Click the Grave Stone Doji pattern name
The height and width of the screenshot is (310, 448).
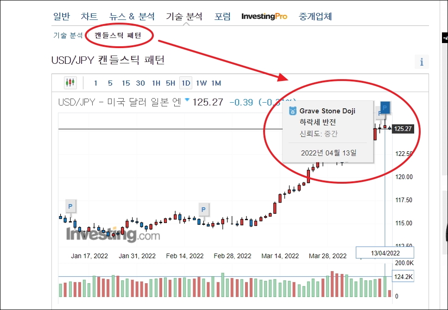coord(328,111)
